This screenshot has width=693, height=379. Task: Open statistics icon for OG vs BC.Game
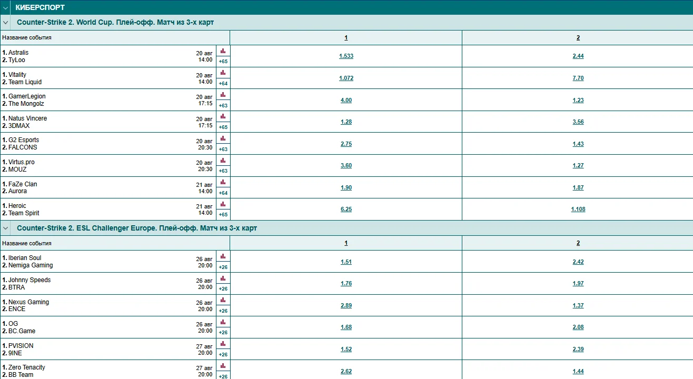223,322
